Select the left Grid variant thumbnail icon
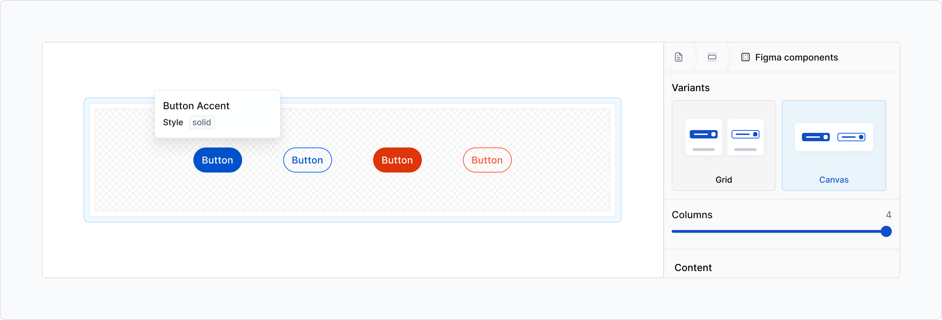Viewport: 942px width, 320px height. tap(704, 137)
